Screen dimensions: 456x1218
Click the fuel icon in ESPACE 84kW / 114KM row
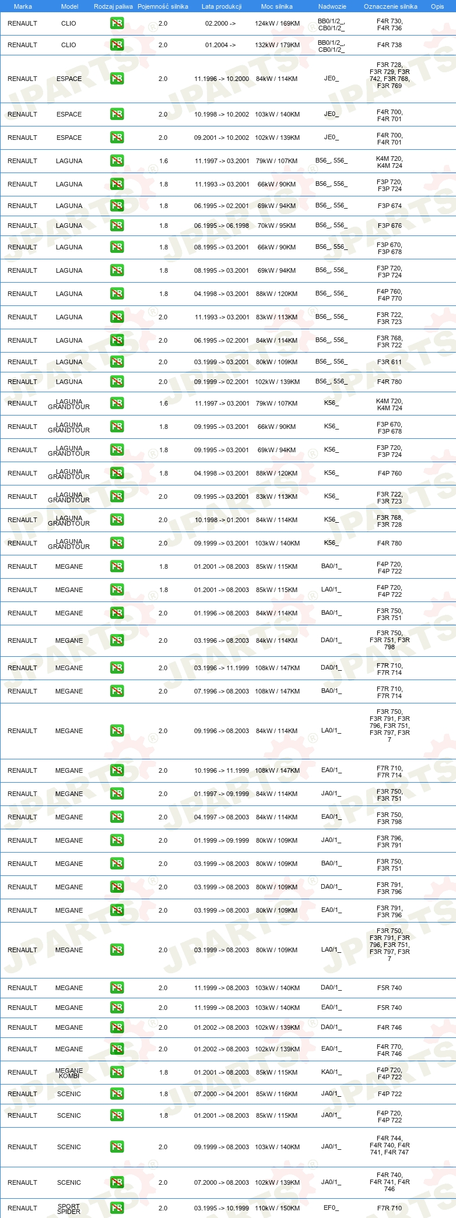(x=117, y=79)
